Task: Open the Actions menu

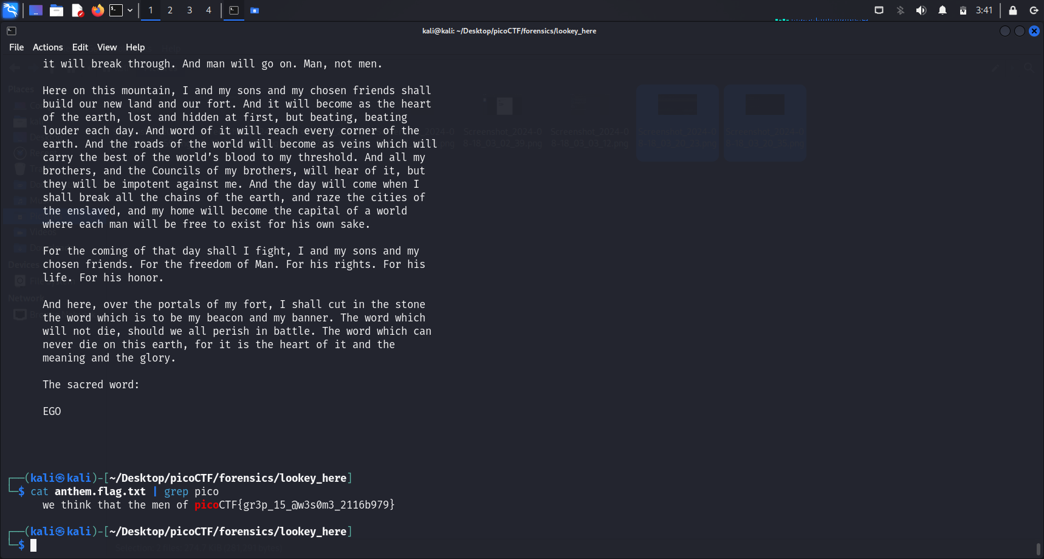Action: pos(47,47)
